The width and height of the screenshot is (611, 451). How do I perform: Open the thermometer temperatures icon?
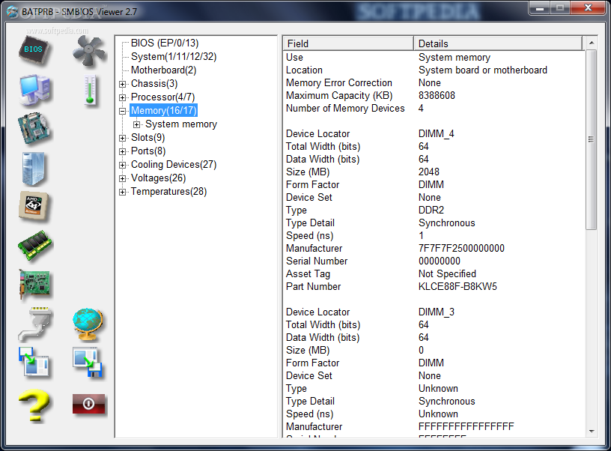[90, 90]
